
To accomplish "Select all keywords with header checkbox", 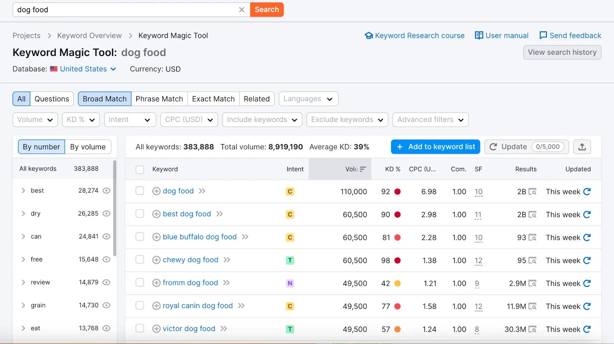I will (140, 170).
